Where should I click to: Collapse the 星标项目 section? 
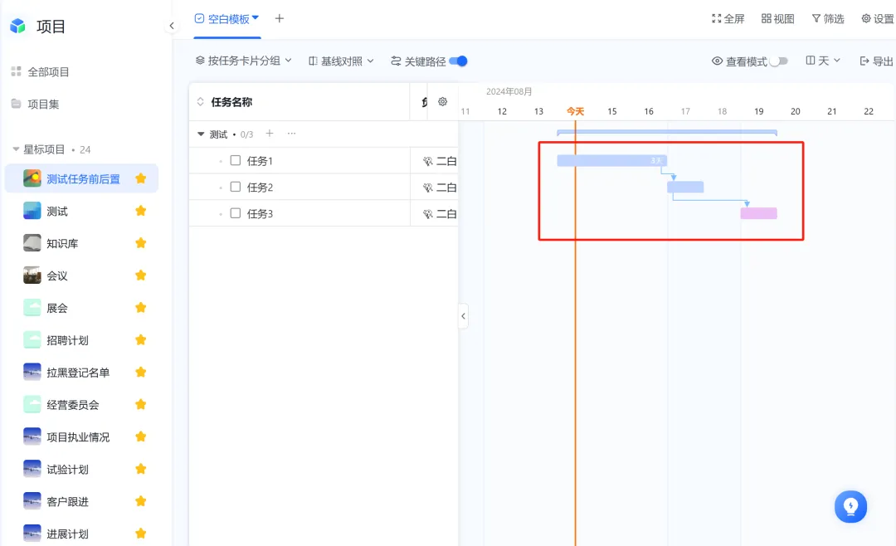16,149
